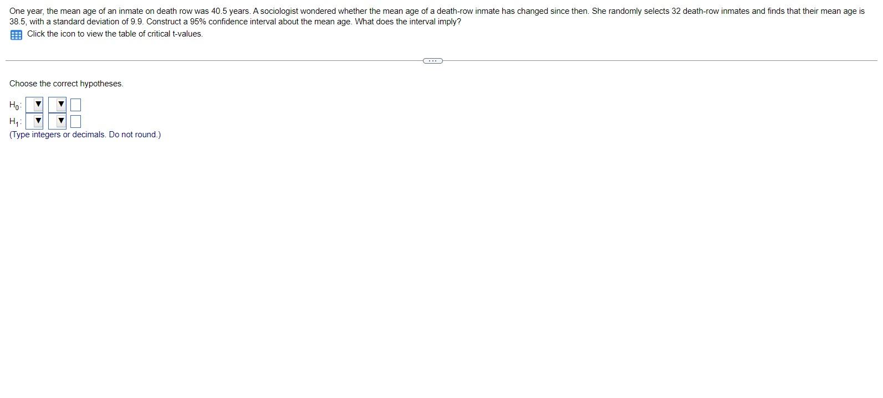Click the first line of the problem statement
Image resolution: width=883 pixels, height=398 pixels.
437,11
